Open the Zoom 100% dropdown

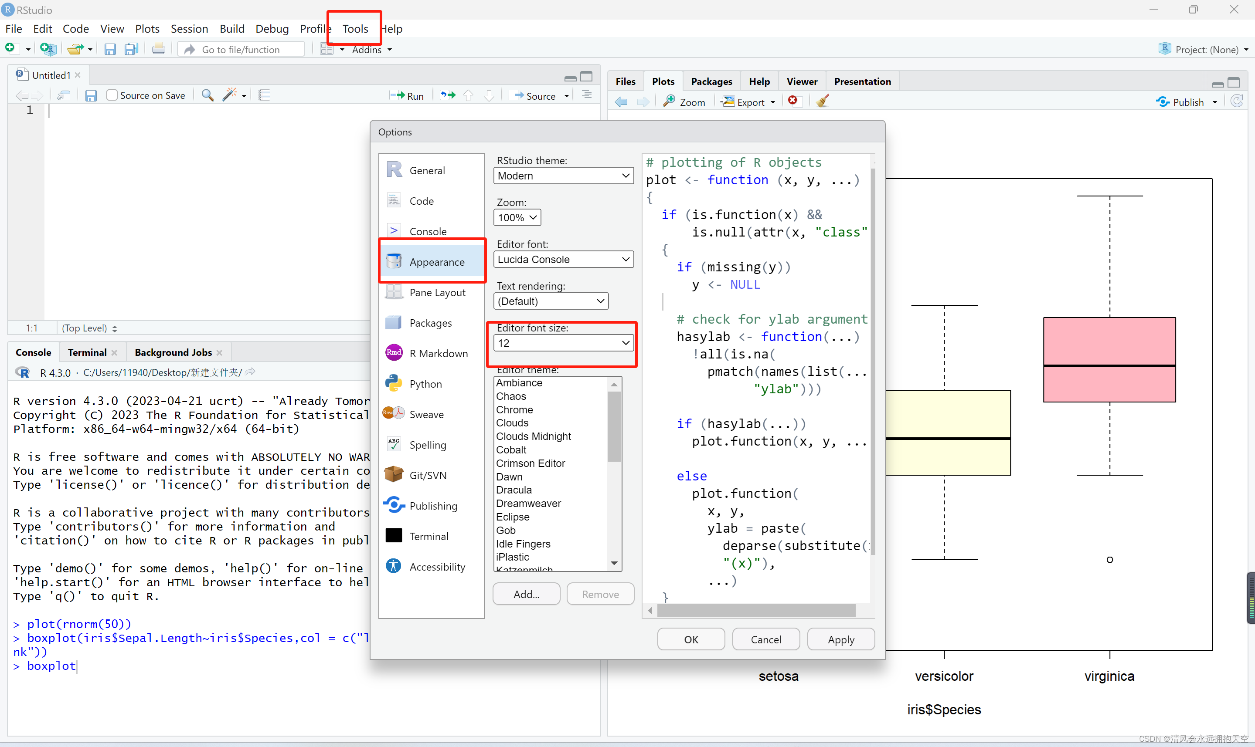pos(517,217)
